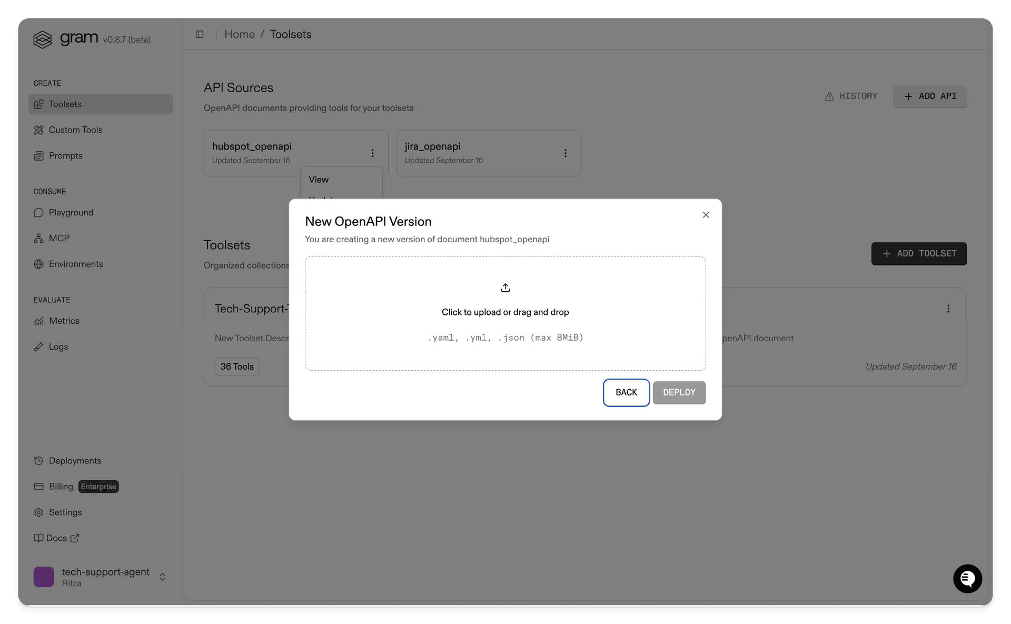
Task: Open the three-dot menu on the right toolset card
Action: click(x=949, y=309)
